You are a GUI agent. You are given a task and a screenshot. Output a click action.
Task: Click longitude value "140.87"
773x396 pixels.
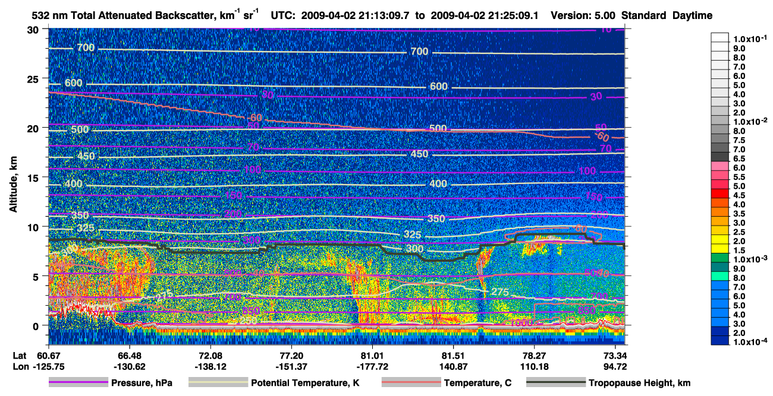(x=454, y=367)
